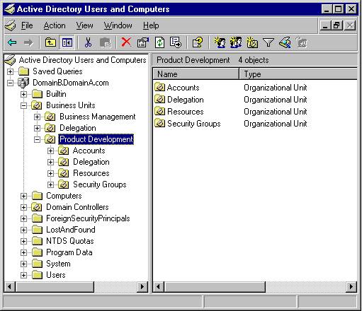Toggle the Show/Hide Console Tree button
The height and width of the screenshot is (311, 362).
pos(67,42)
